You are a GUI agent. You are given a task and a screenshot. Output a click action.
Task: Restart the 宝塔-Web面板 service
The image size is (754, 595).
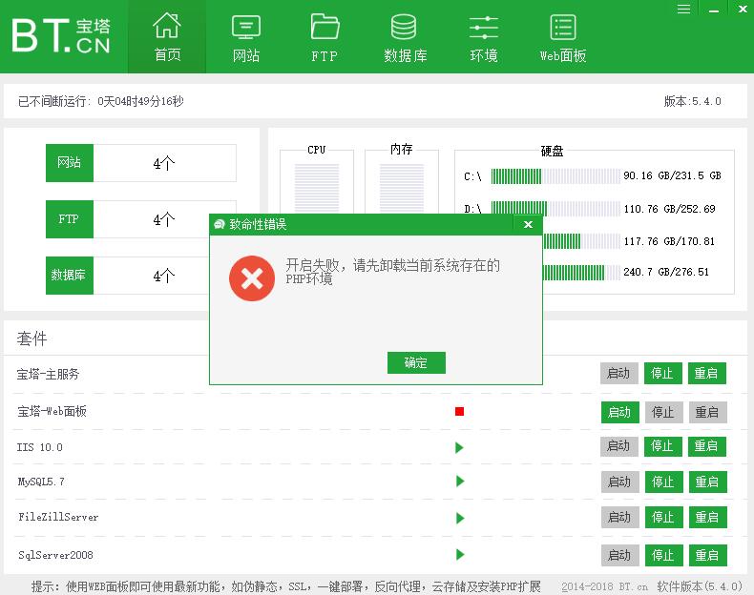(x=707, y=412)
